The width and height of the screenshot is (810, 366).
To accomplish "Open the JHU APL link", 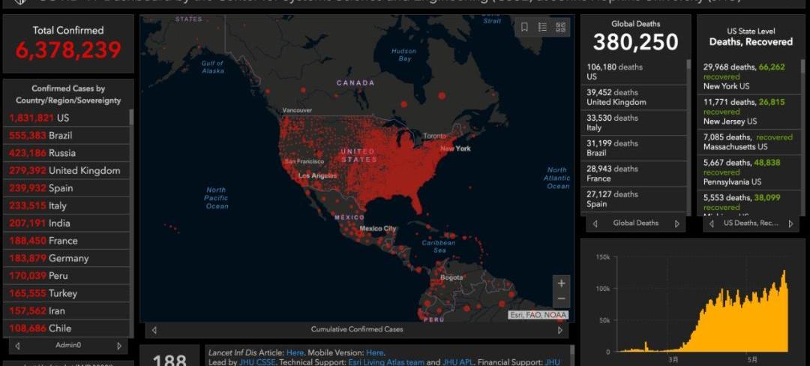I will [456, 362].
